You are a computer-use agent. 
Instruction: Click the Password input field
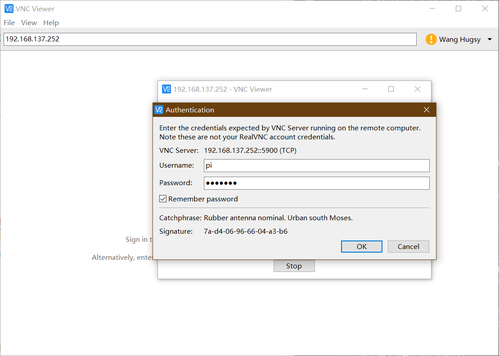coord(317,183)
